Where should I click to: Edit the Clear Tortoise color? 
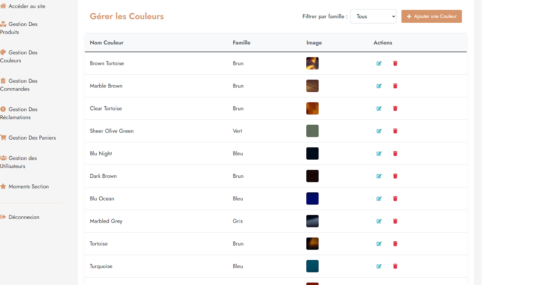[379, 109]
